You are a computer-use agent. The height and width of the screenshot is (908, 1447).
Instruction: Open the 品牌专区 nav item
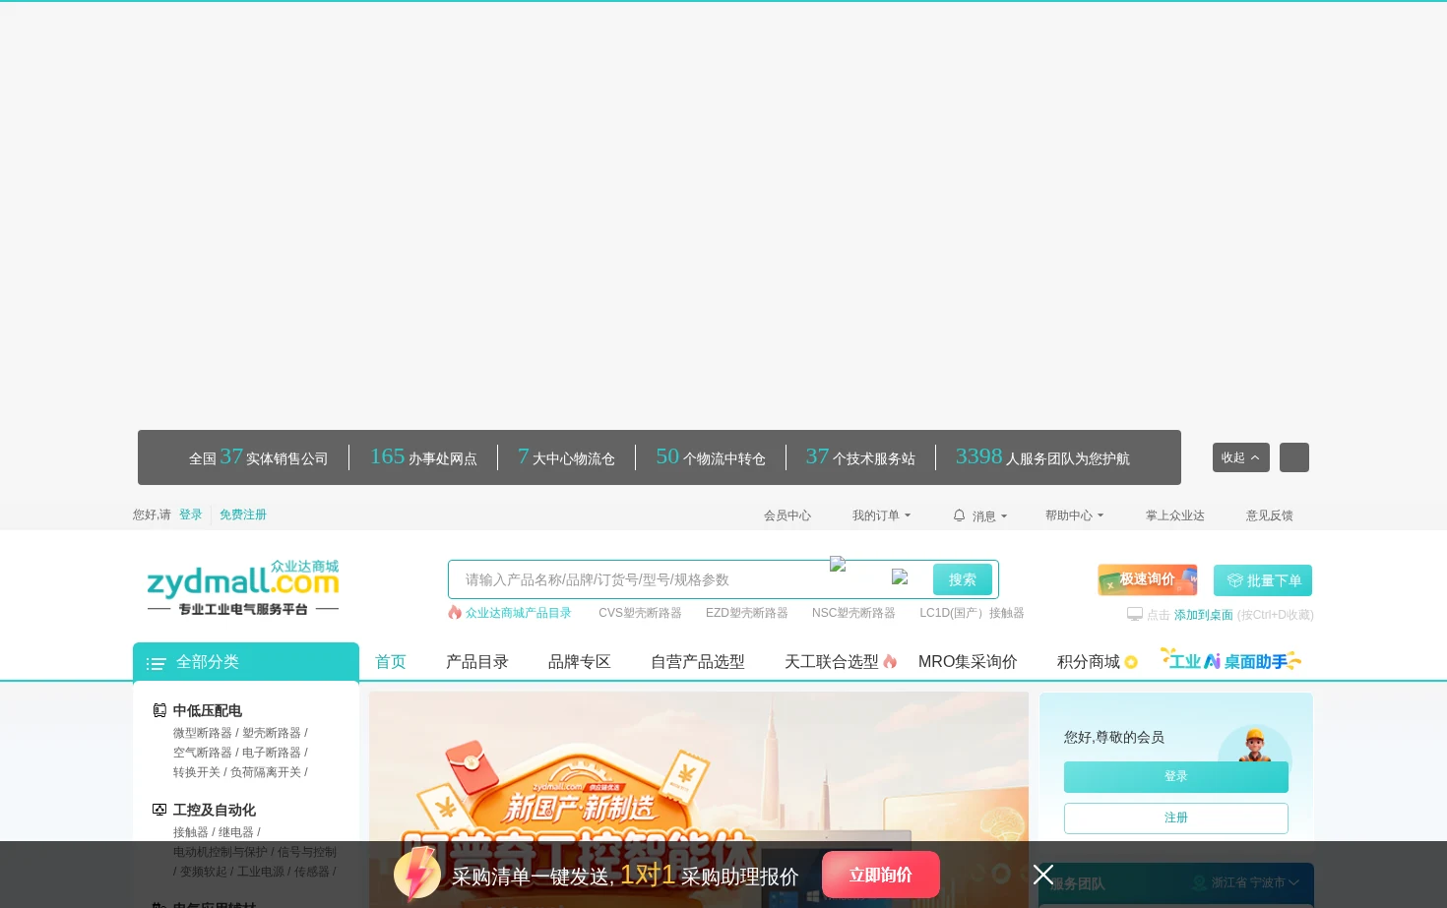pos(580,661)
